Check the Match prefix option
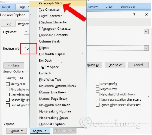This screenshot has height=135, width=152. tap(97, 84)
